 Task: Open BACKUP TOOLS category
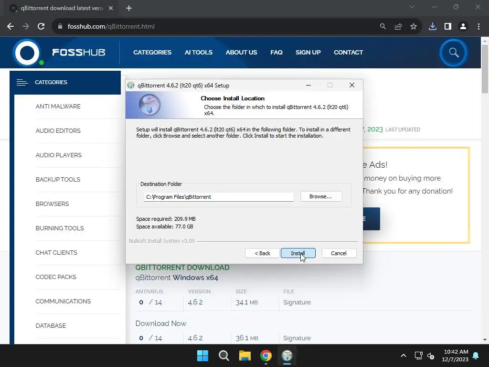58,180
